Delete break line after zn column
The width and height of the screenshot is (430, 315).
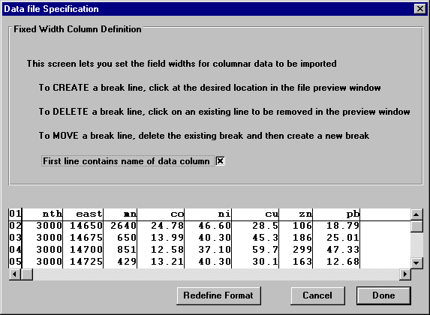tap(313, 238)
